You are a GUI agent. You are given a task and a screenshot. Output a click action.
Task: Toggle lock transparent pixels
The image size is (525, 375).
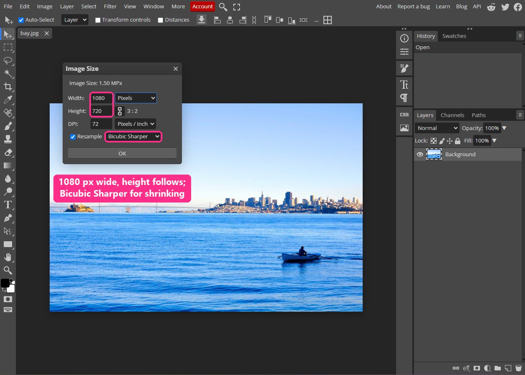point(434,141)
